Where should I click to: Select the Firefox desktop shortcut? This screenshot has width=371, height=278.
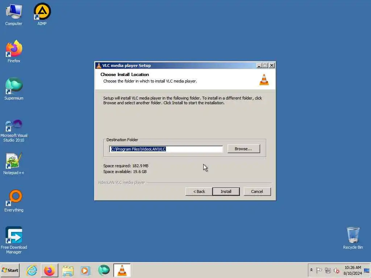pyautogui.click(x=14, y=51)
